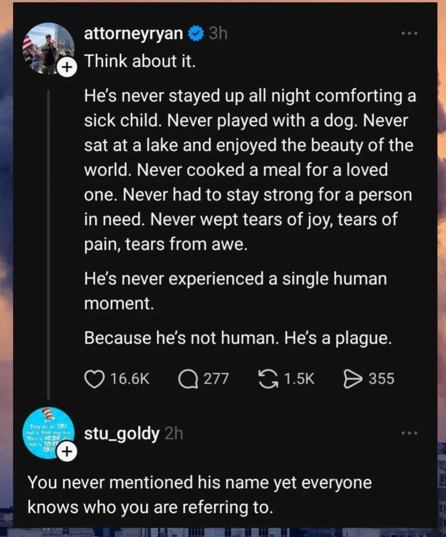The height and width of the screenshot is (537, 446).
Task: Follow stu_goldy using the plus badge
Action: (68, 451)
